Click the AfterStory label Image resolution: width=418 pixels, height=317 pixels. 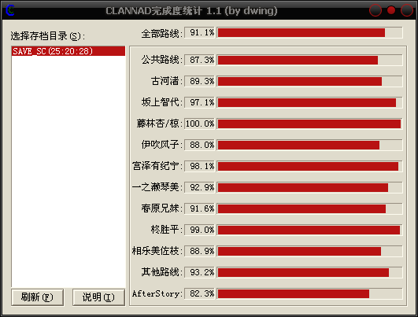pyautogui.click(x=157, y=293)
